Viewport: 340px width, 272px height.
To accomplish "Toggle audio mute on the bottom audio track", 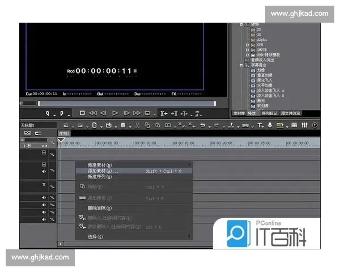I will click(44, 218).
